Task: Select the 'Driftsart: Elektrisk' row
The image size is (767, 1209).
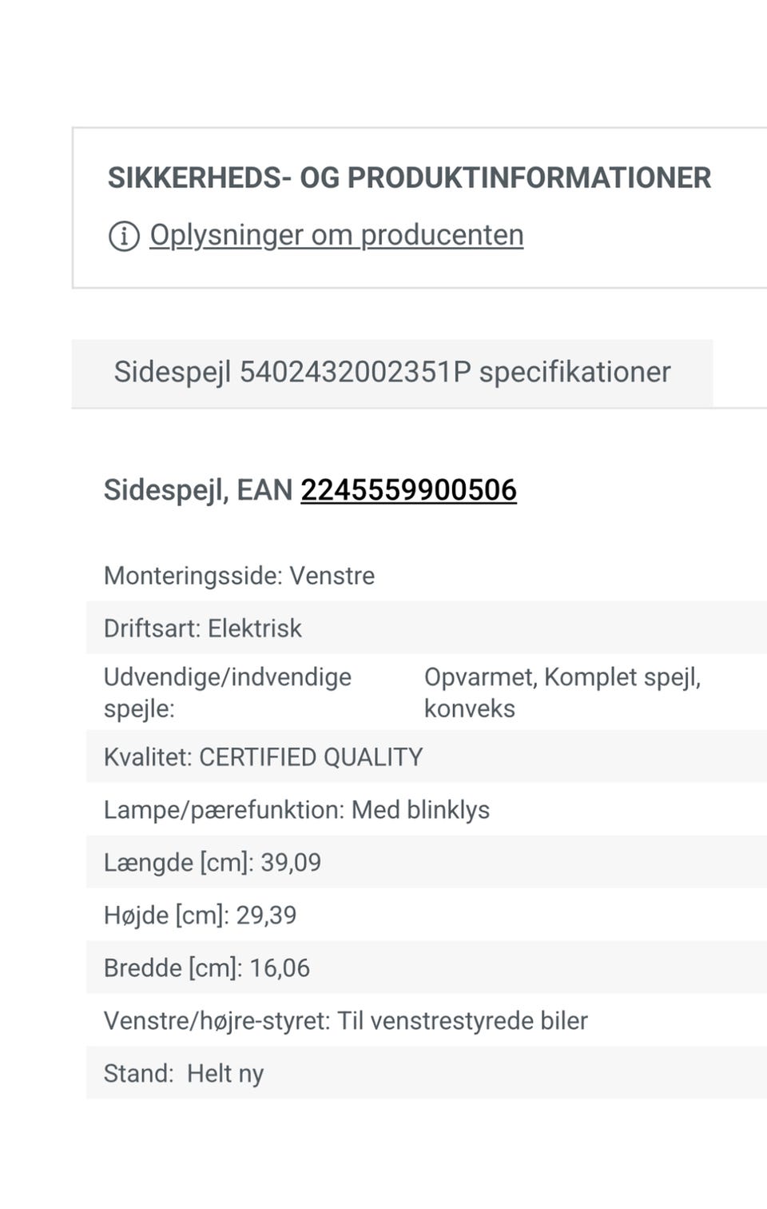Action: [x=203, y=628]
